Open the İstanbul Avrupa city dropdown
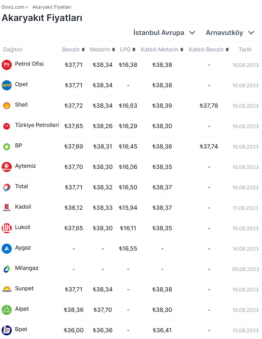The image size is (262, 339). tap(164, 33)
